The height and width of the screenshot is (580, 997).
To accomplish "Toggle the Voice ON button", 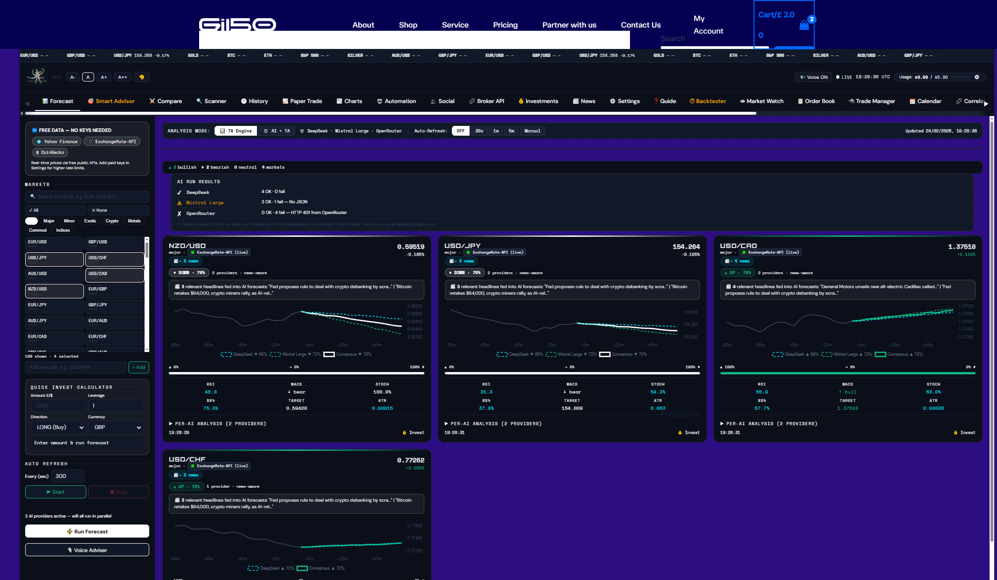I will 813,77.
